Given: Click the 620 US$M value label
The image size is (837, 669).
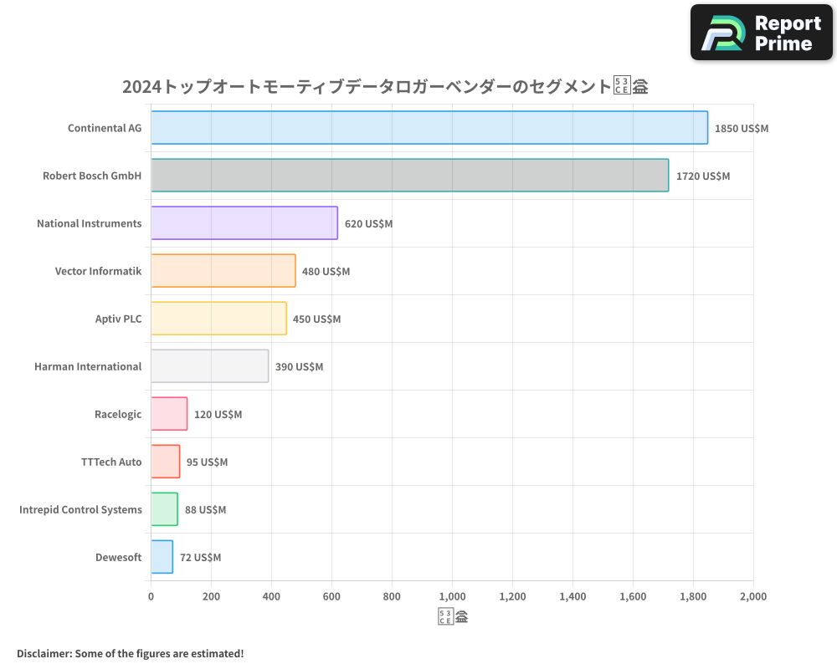Looking at the screenshot, I should 368,223.
